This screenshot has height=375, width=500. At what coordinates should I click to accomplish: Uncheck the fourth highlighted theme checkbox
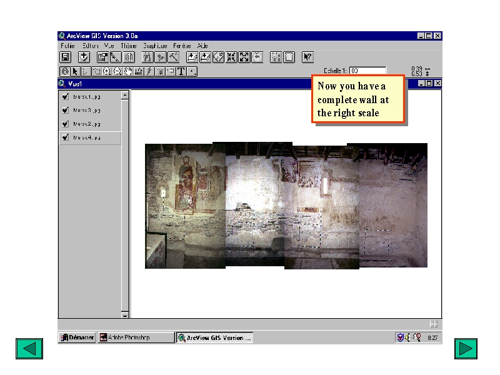66,137
